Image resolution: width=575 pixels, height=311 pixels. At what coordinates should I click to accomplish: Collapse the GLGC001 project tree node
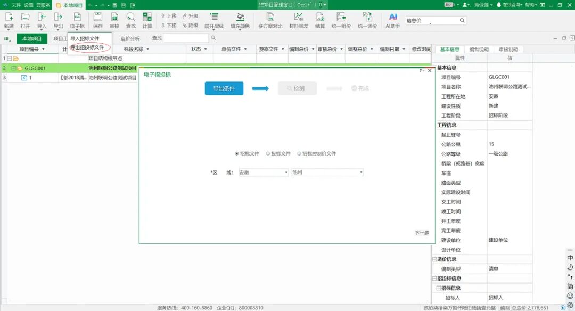14,68
